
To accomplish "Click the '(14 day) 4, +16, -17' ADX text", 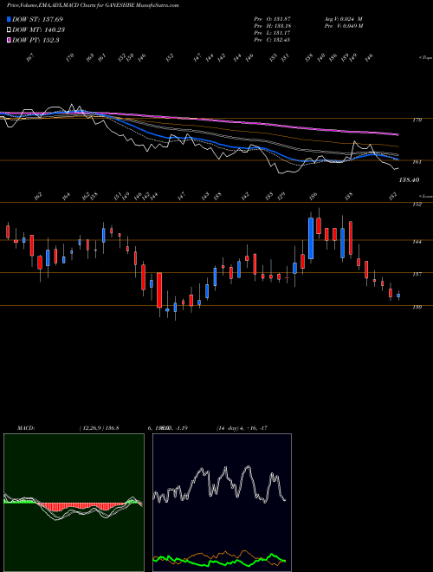I will [242, 428].
